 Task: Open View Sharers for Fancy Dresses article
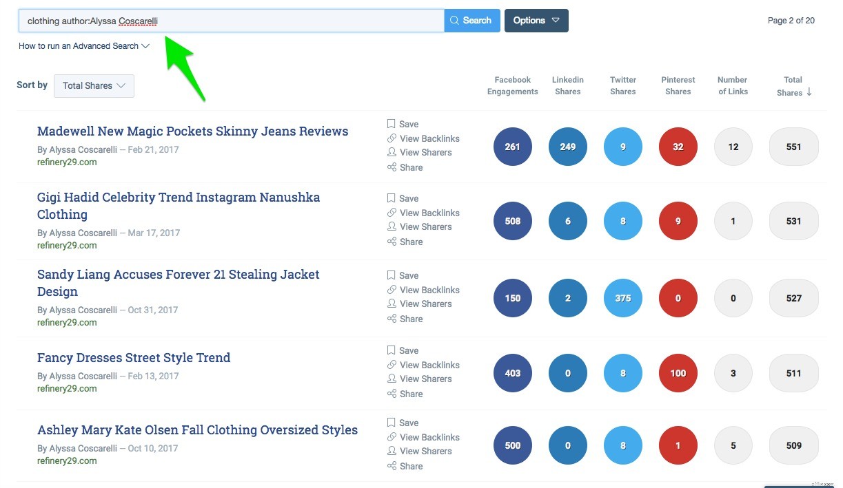pyautogui.click(x=425, y=379)
